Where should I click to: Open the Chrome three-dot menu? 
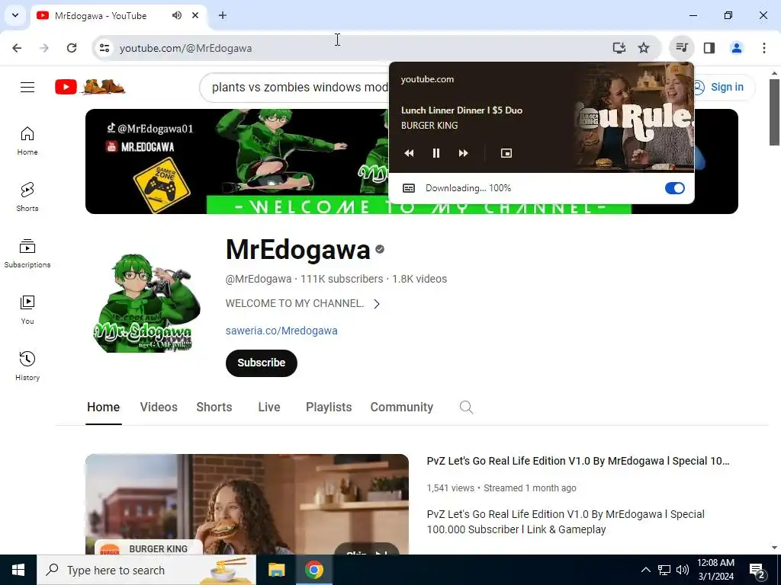point(764,48)
